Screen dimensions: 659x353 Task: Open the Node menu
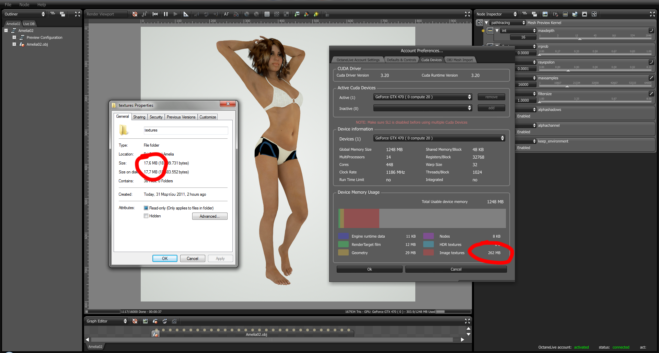pyautogui.click(x=24, y=4)
